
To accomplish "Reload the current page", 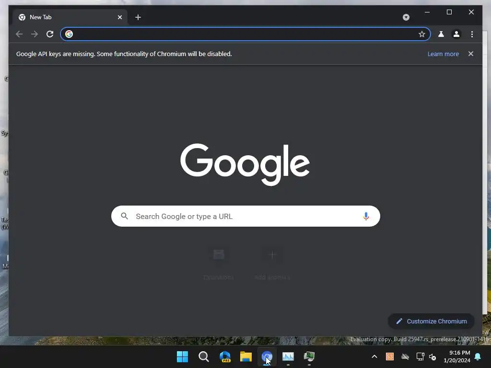I will pos(50,34).
